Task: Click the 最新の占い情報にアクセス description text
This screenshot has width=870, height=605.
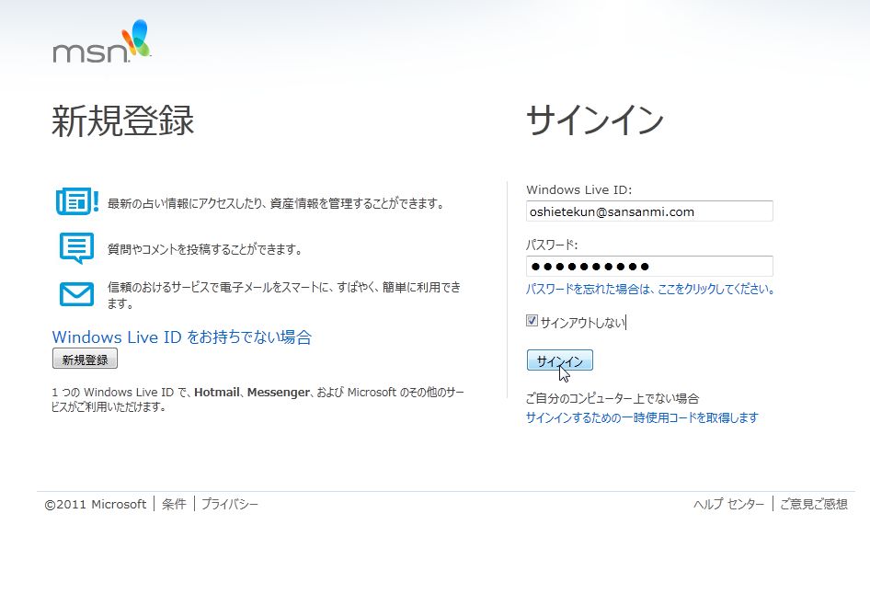Action: 276,203
